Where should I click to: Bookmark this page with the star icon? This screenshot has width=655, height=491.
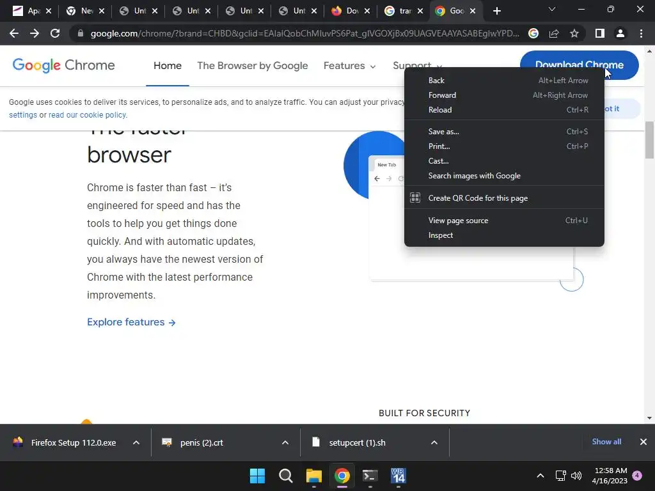click(574, 33)
